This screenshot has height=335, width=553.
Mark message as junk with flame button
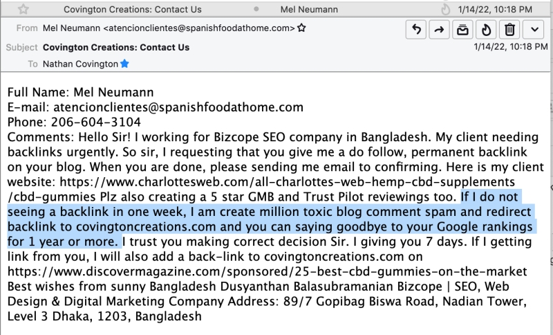[x=486, y=30]
